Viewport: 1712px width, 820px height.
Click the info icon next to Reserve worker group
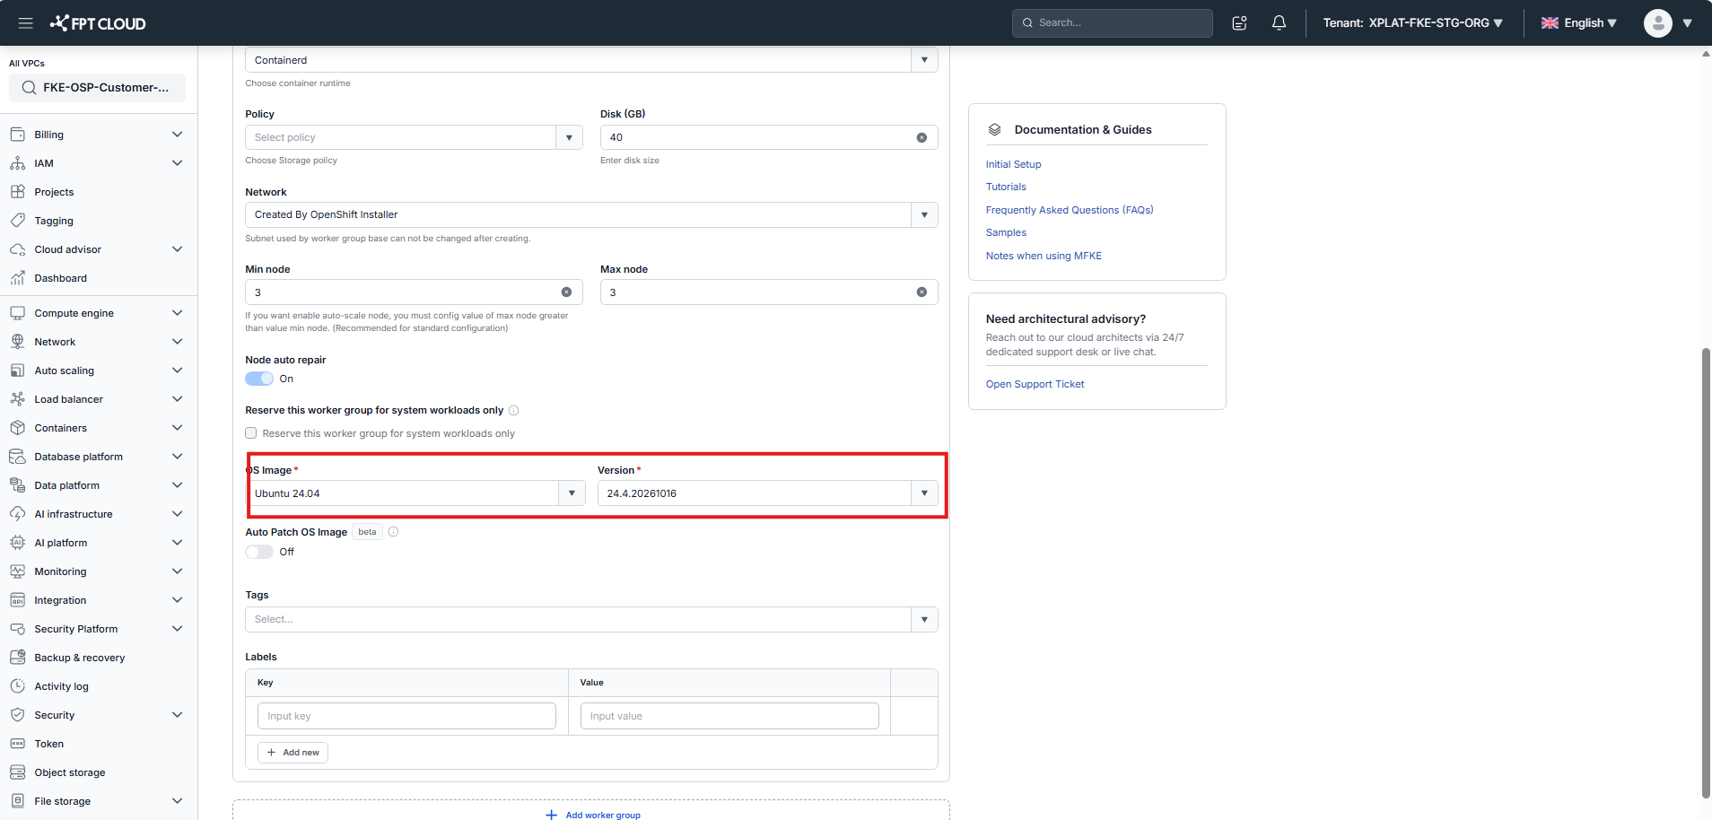(514, 411)
